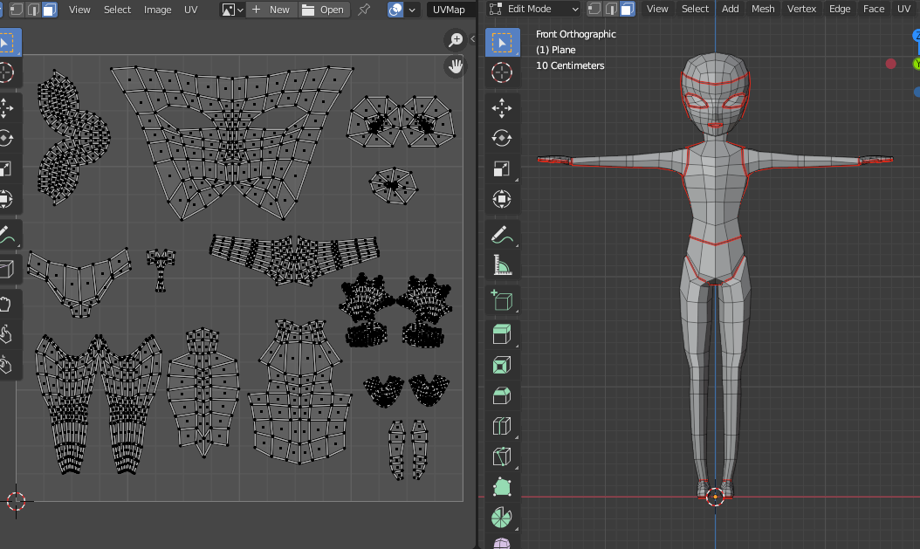Switch to vertex select mode in viewport
920x549 pixels.
[x=594, y=10]
